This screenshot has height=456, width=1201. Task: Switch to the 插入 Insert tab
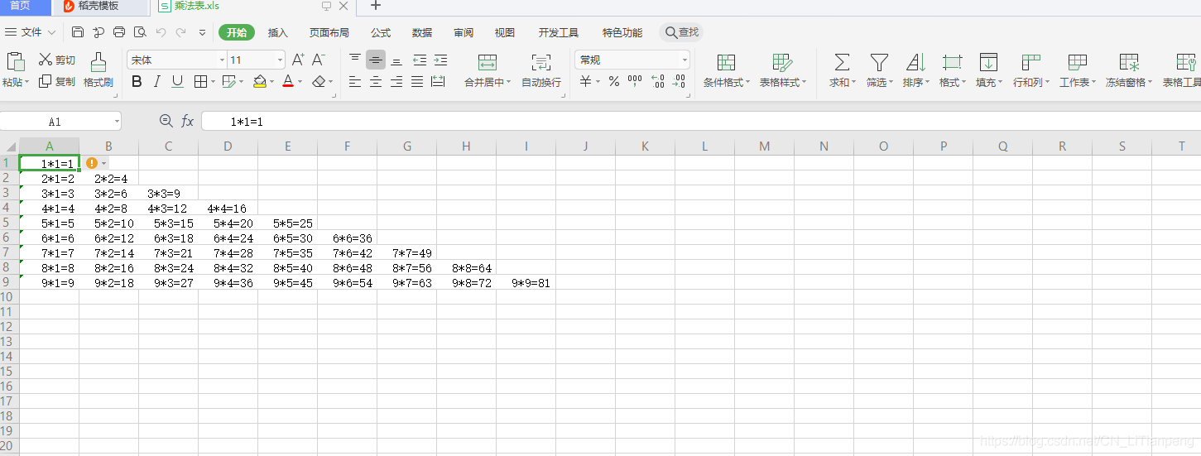point(278,32)
